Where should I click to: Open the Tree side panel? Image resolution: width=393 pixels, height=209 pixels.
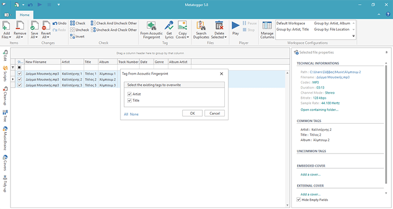click(x=5, y=116)
